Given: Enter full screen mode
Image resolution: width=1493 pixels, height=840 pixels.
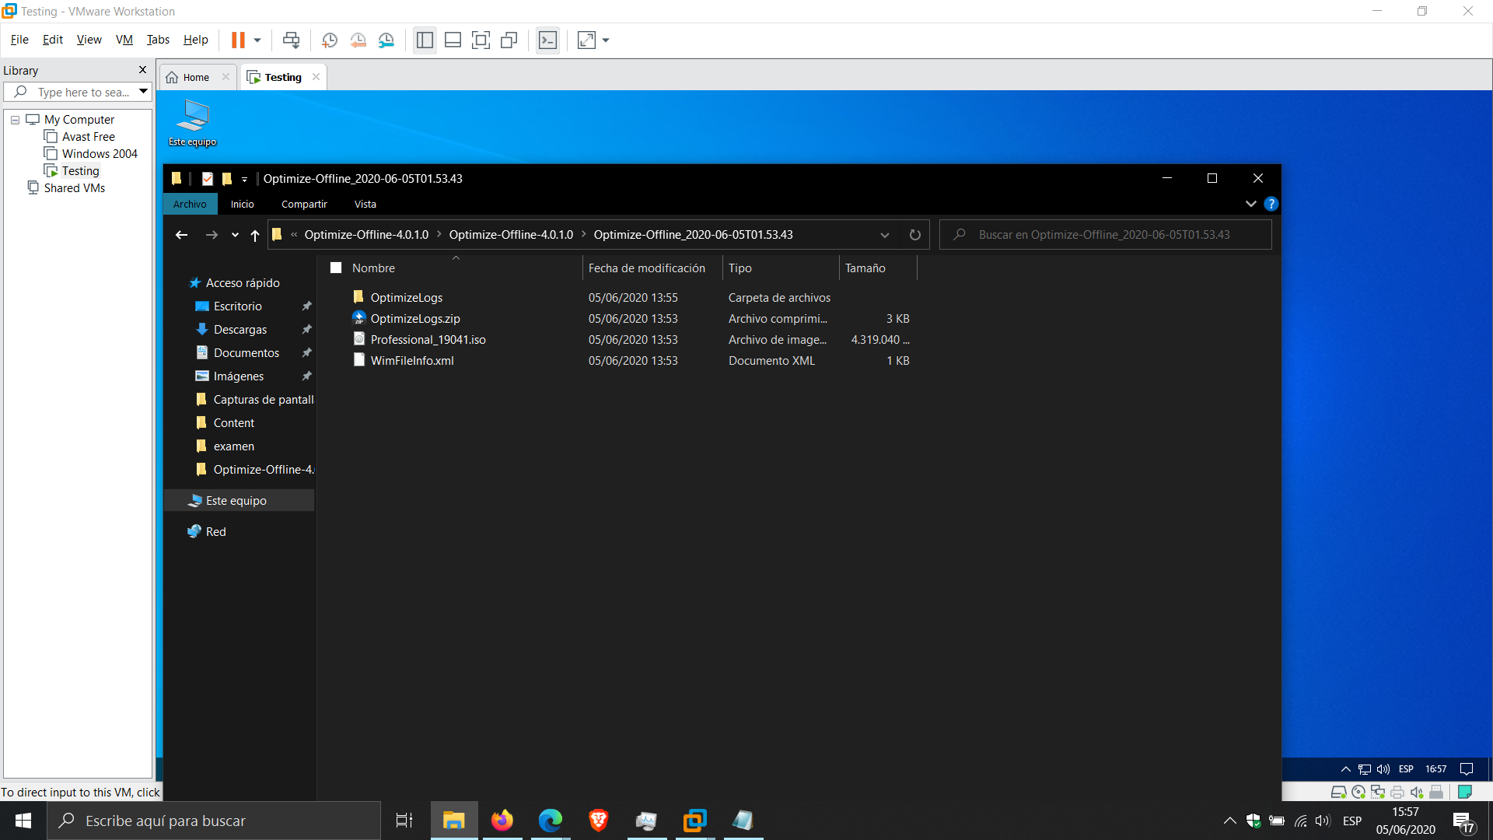Looking at the screenshot, I should pyautogui.click(x=481, y=40).
